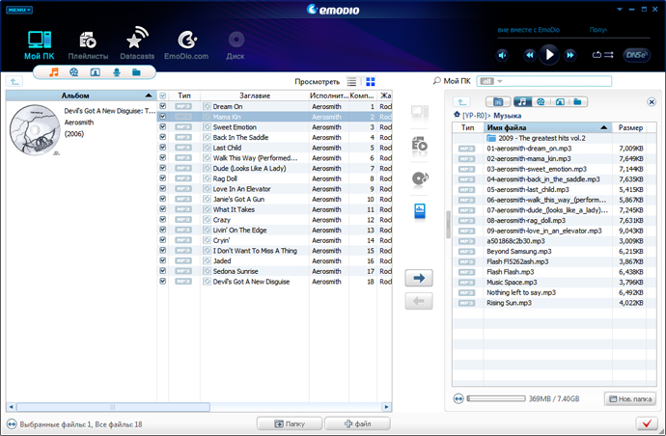Close the device panel
666x436 pixels.
pos(652,102)
